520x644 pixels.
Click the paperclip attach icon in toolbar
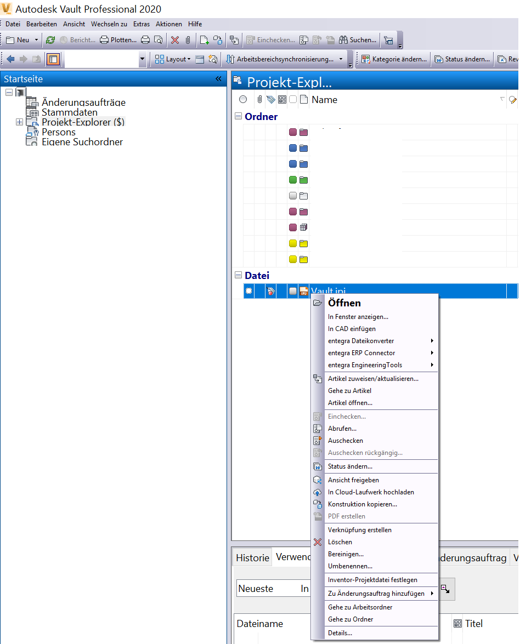tap(188, 40)
